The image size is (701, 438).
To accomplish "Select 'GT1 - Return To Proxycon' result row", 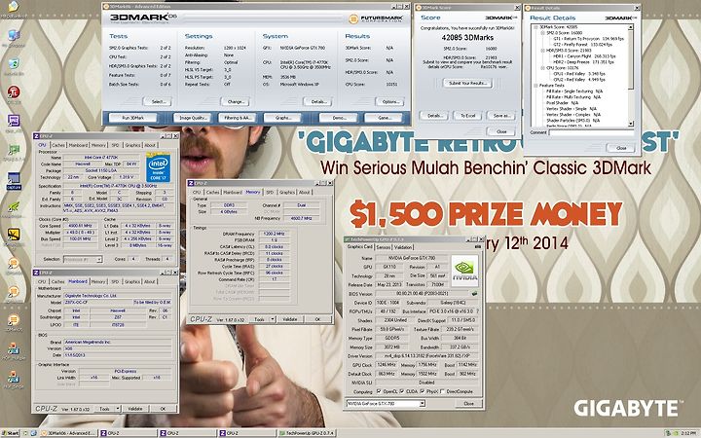I will click(x=588, y=39).
